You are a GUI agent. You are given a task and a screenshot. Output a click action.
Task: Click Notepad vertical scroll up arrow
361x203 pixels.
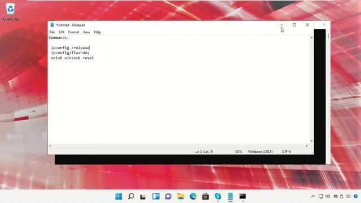tap(311, 38)
